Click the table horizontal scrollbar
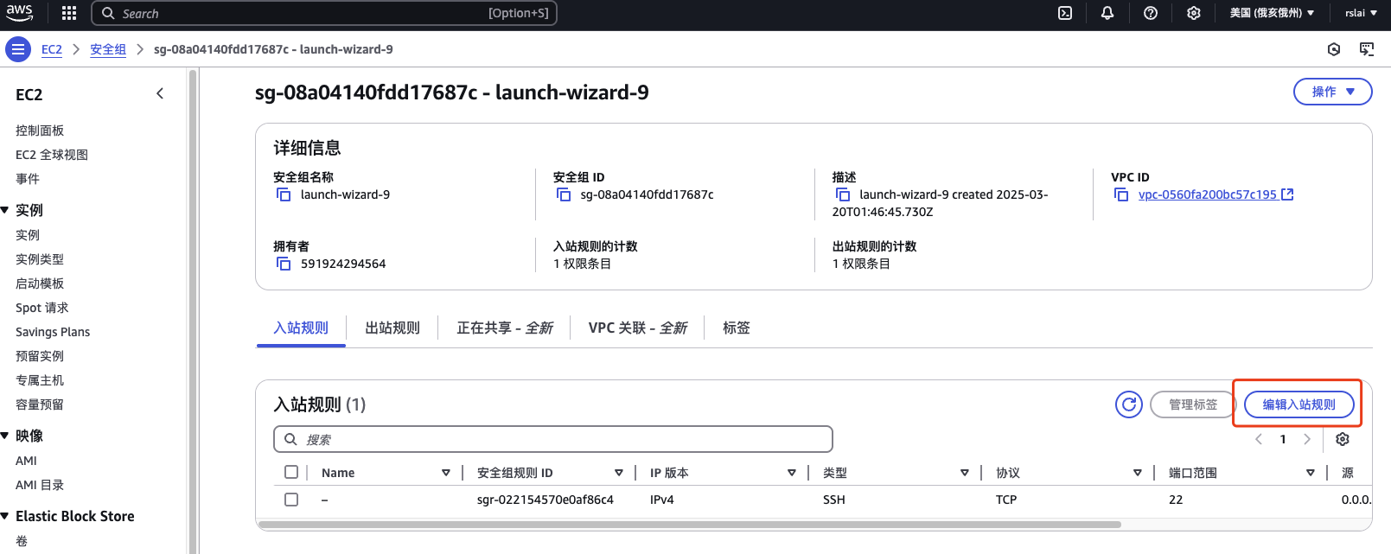This screenshot has width=1391, height=554. (689, 525)
